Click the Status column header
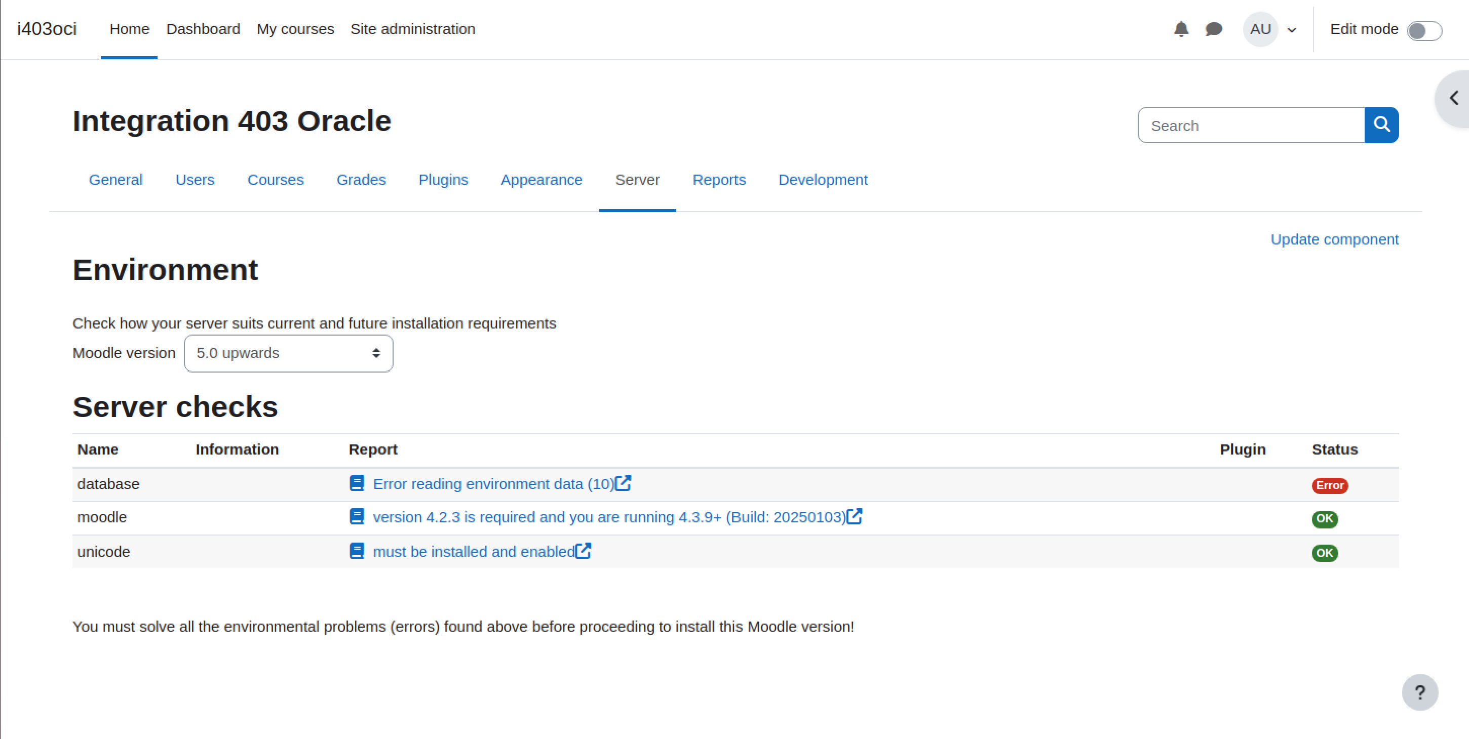 click(1335, 449)
